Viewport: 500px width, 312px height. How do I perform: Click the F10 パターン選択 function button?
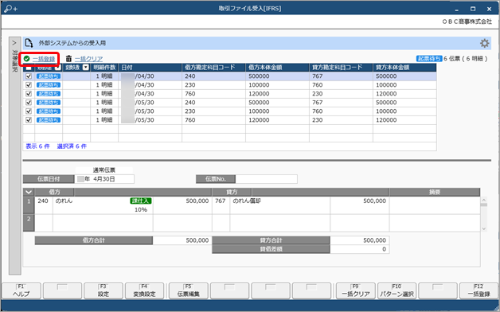[396, 291]
